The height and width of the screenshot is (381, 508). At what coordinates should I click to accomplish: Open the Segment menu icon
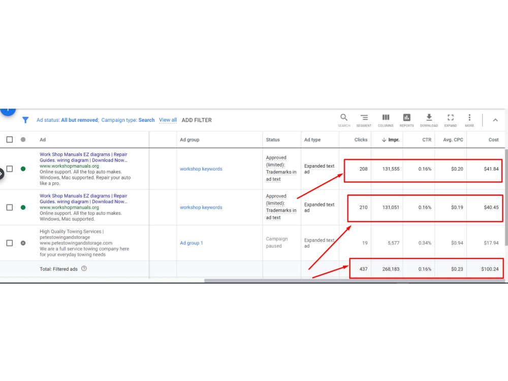364,120
